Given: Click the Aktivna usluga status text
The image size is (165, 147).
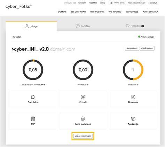Looking at the screenshot, I should [147, 37].
